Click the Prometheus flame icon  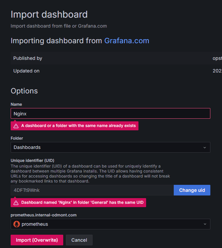[17, 224]
